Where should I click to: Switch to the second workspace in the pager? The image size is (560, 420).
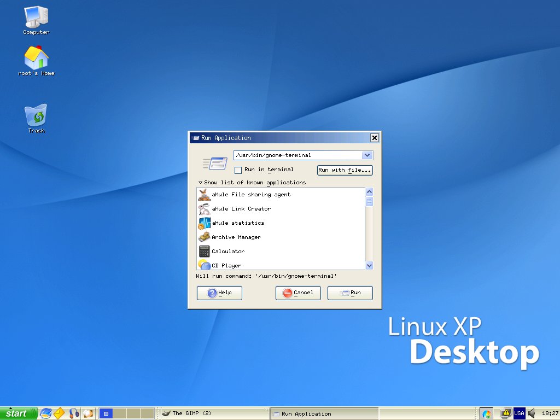[120, 413]
